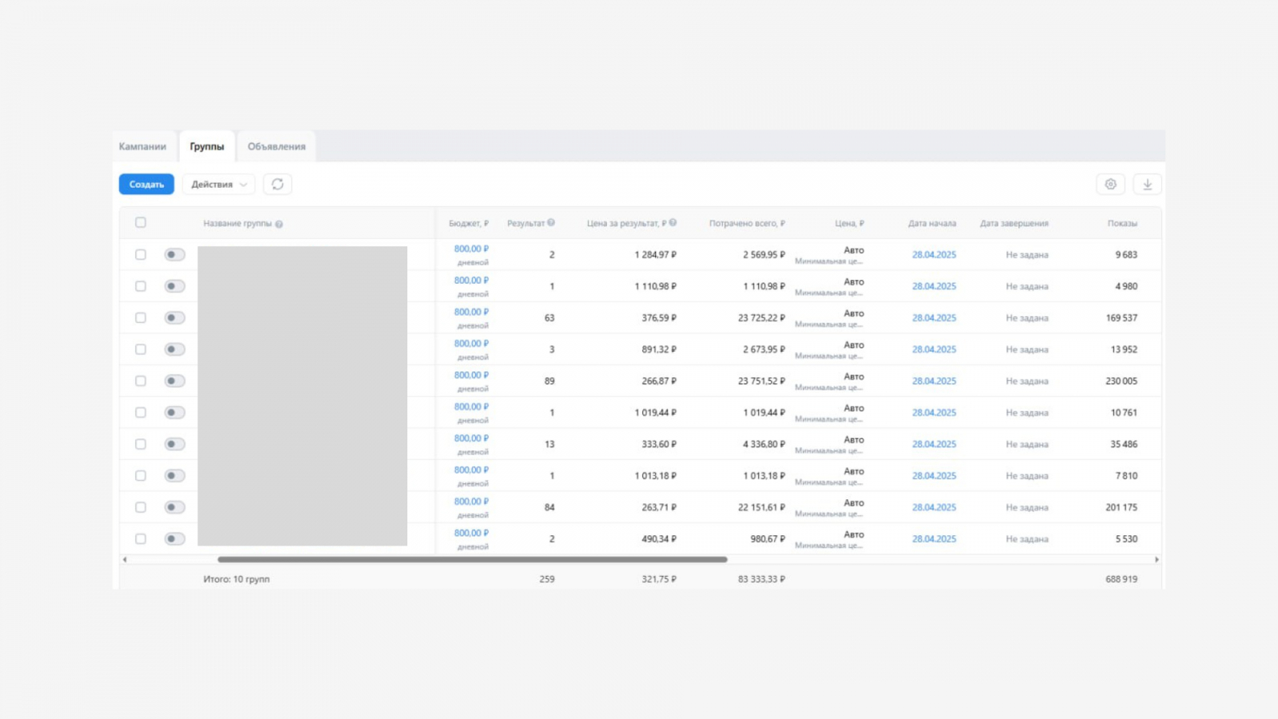Open the 800,00 ₽ budget in 2 569,95 ₽ row
Viewport: 1278px width, 719px height.
(471, 249)
